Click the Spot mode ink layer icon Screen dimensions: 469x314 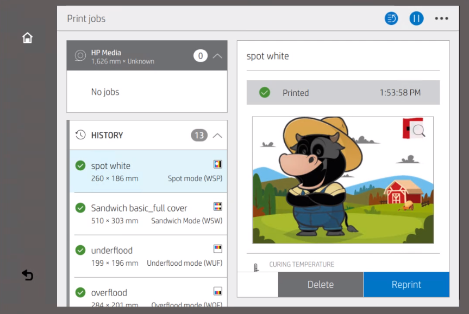(x=218, y=164)
